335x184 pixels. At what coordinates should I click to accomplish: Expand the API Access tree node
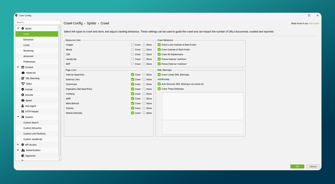pos(18,145)
